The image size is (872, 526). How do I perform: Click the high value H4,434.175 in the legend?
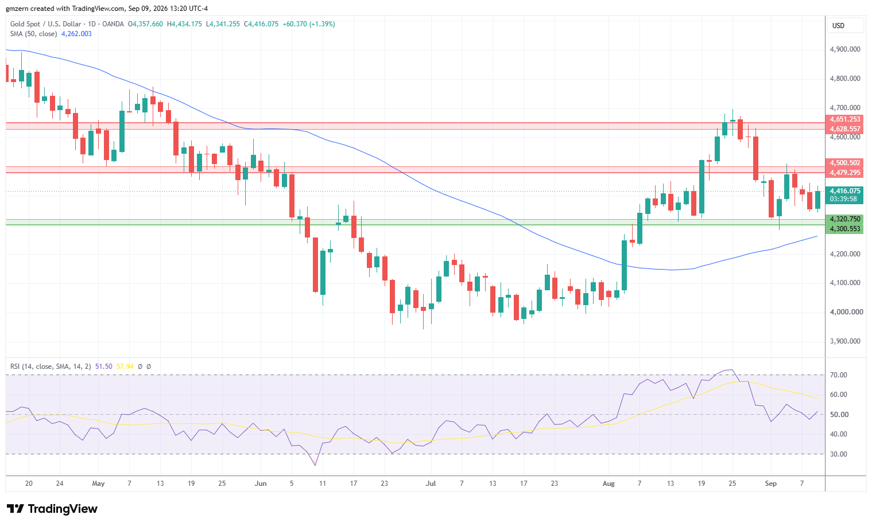coord(184,24)
